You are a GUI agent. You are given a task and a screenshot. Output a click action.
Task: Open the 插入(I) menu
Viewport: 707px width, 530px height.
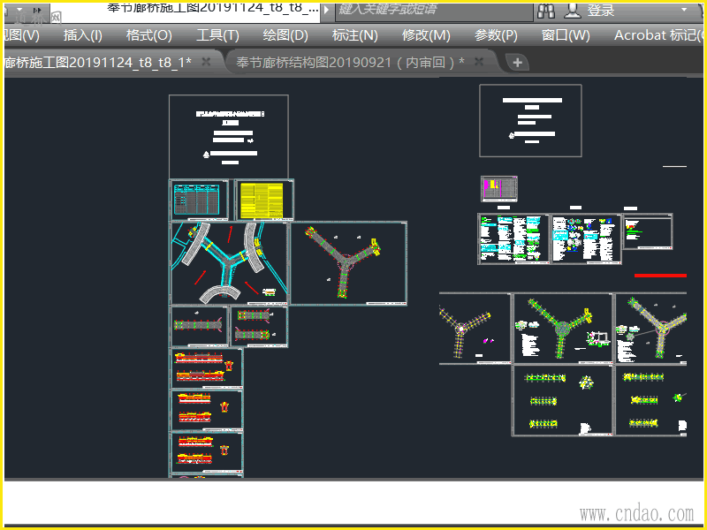tap(83, 35)
